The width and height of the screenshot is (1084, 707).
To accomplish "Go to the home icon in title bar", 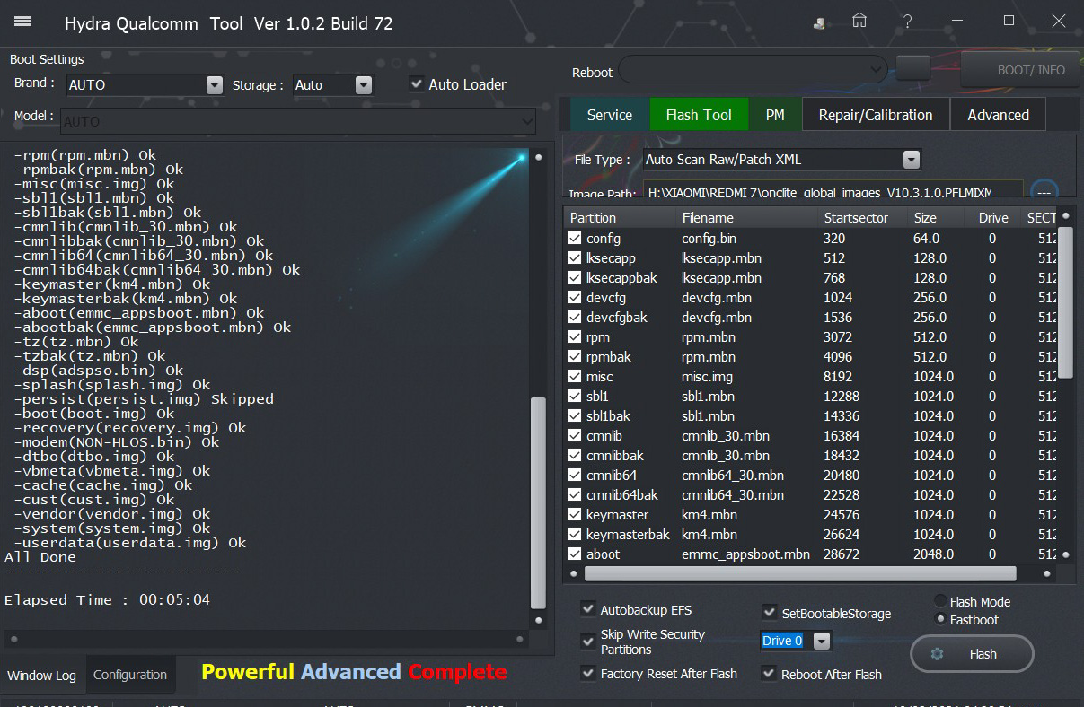I will coord(859,21).
